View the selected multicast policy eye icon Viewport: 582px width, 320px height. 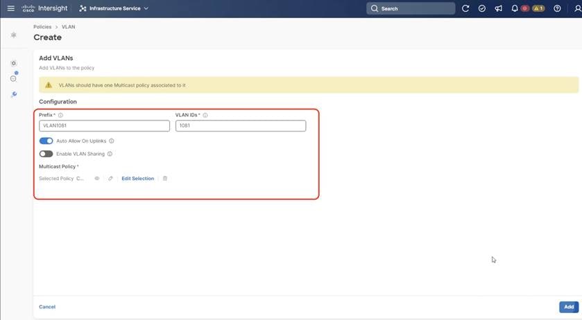pos(97,178)
